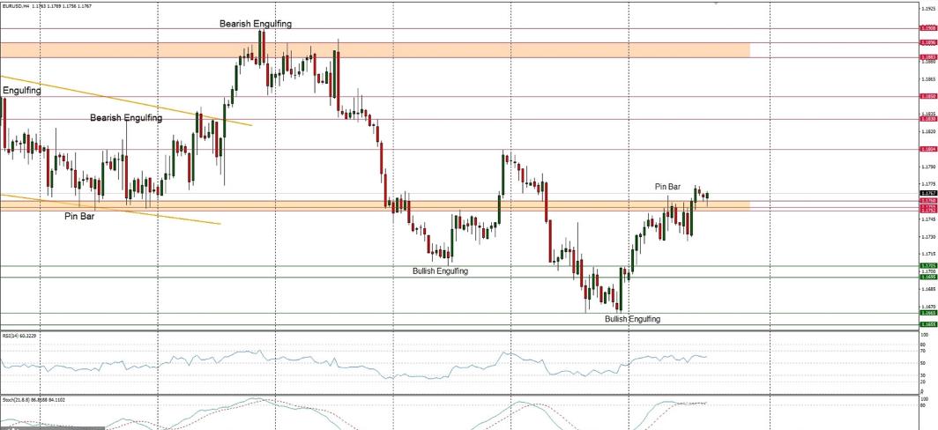Select the 1.1804 resistance price tag
Viewport: 938px width, 430px height.
click(x=927, y=149)
